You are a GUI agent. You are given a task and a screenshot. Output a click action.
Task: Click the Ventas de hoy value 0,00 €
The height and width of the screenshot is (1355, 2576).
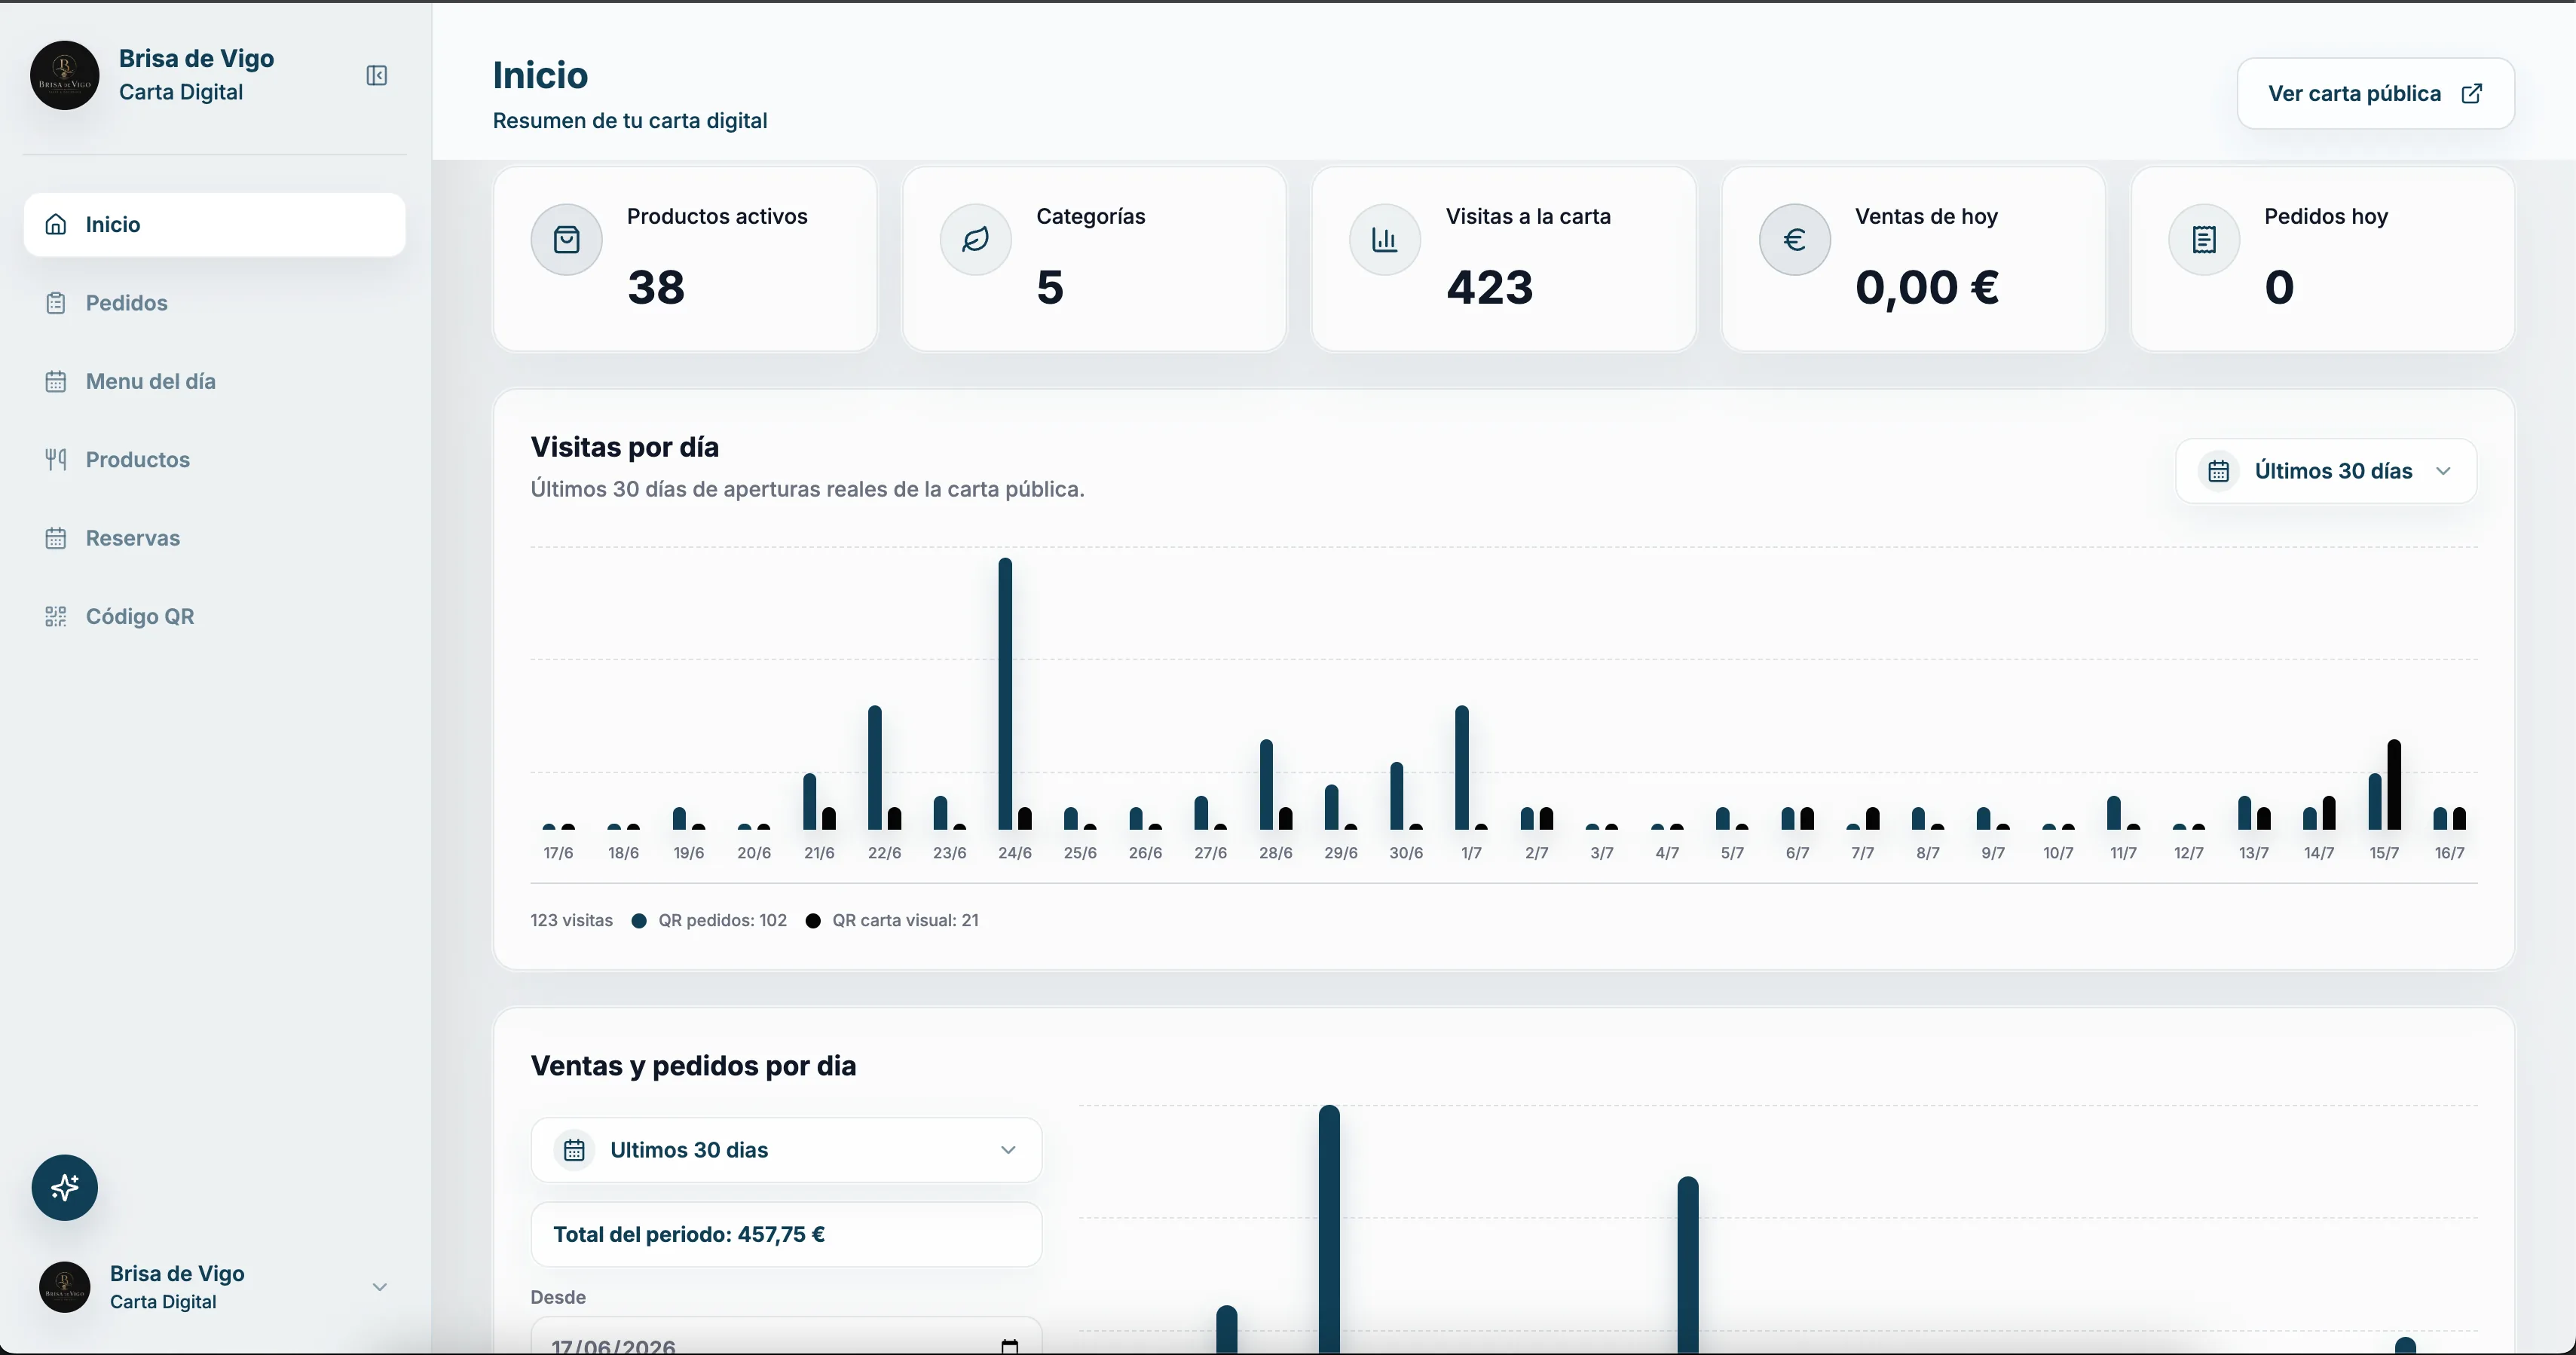pyautogui.click(x=1927, y=288)
